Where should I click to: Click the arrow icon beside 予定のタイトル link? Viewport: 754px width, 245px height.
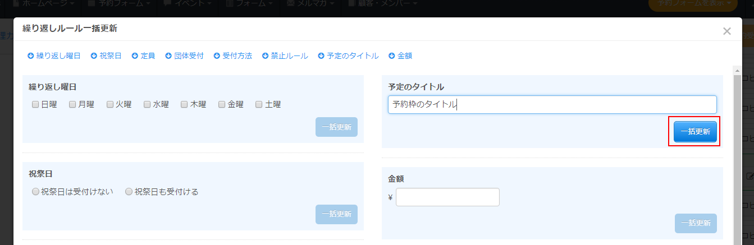pyautogui.click(x=321, y=56)
